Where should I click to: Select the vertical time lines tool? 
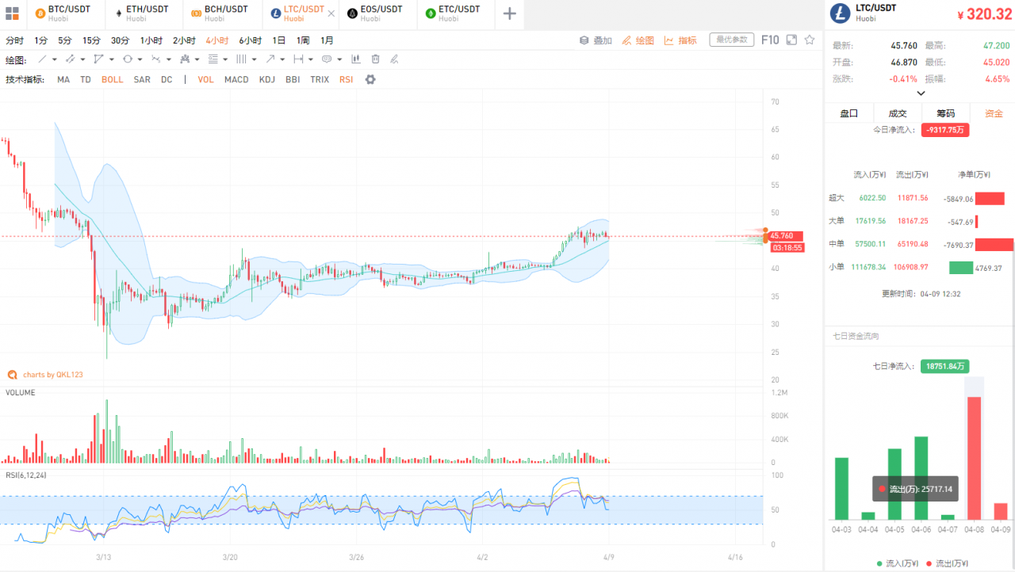241,59
